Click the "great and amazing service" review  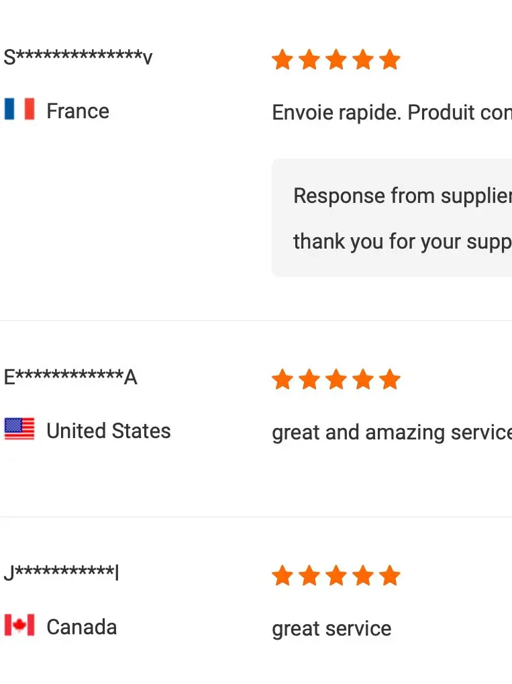[391, 433]
